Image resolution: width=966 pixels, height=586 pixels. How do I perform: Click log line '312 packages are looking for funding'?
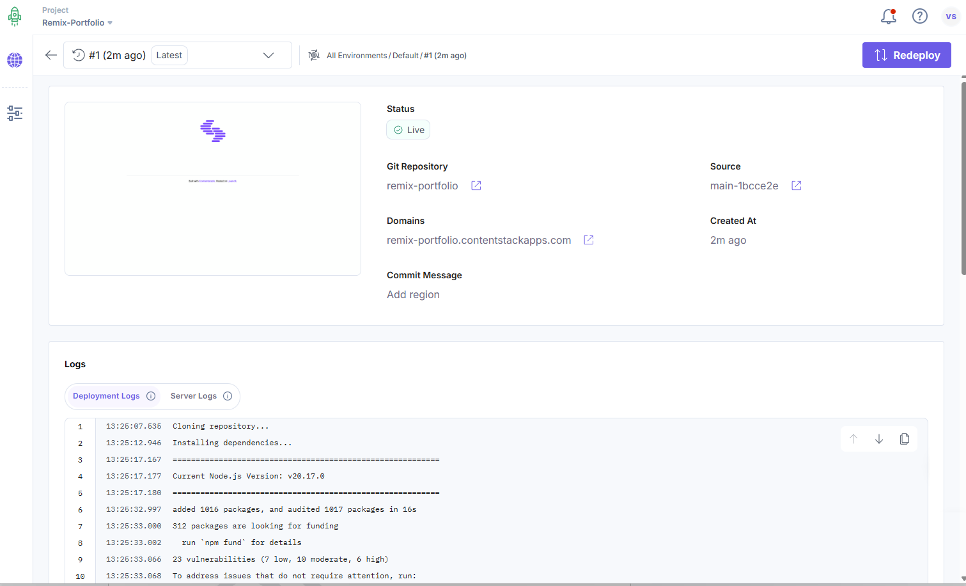(x=255, y=526)
